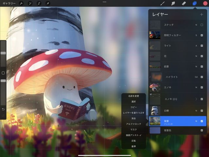Activate the Transform arrow tool

[48, 3]
